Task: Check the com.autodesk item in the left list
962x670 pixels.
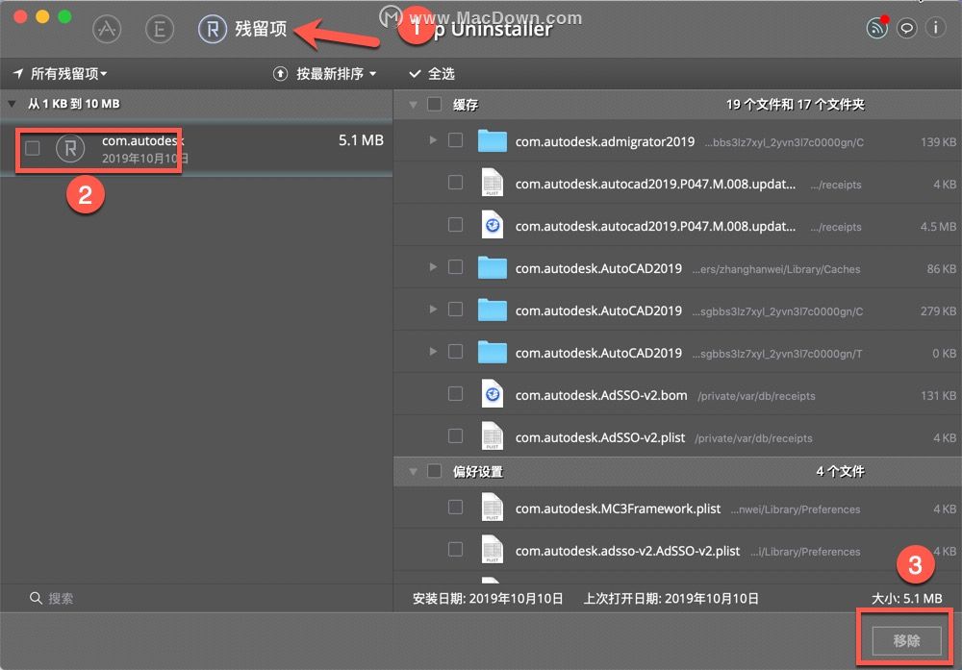Action: (33, 148)
